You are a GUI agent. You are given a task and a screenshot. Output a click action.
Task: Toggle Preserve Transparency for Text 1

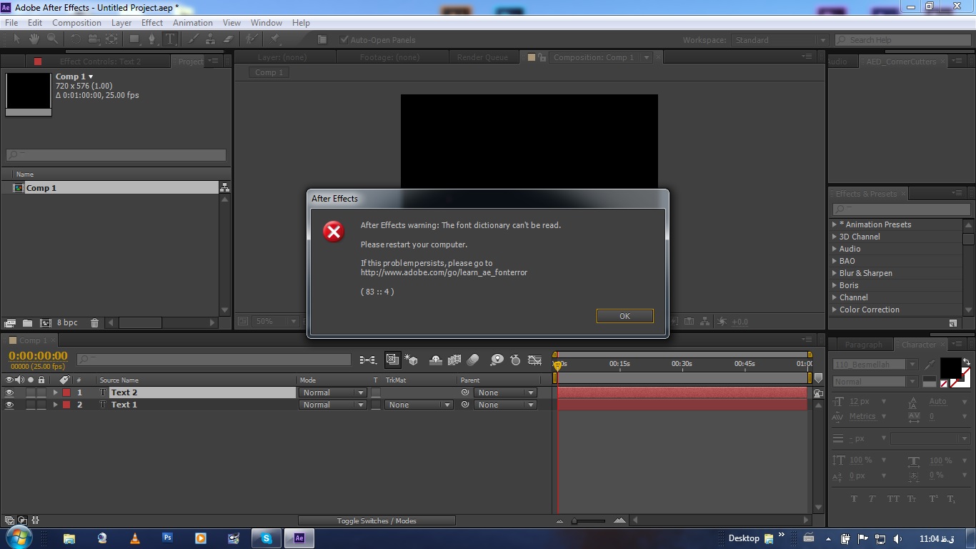[376, 405]
